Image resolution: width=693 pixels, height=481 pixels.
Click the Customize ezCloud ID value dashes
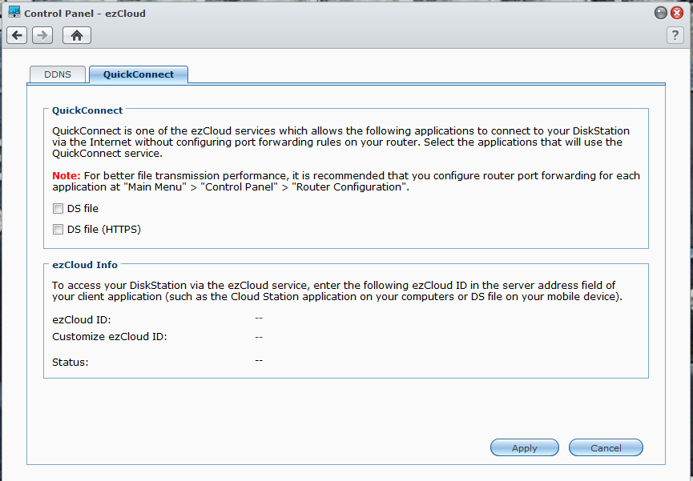tap(259, 337)
